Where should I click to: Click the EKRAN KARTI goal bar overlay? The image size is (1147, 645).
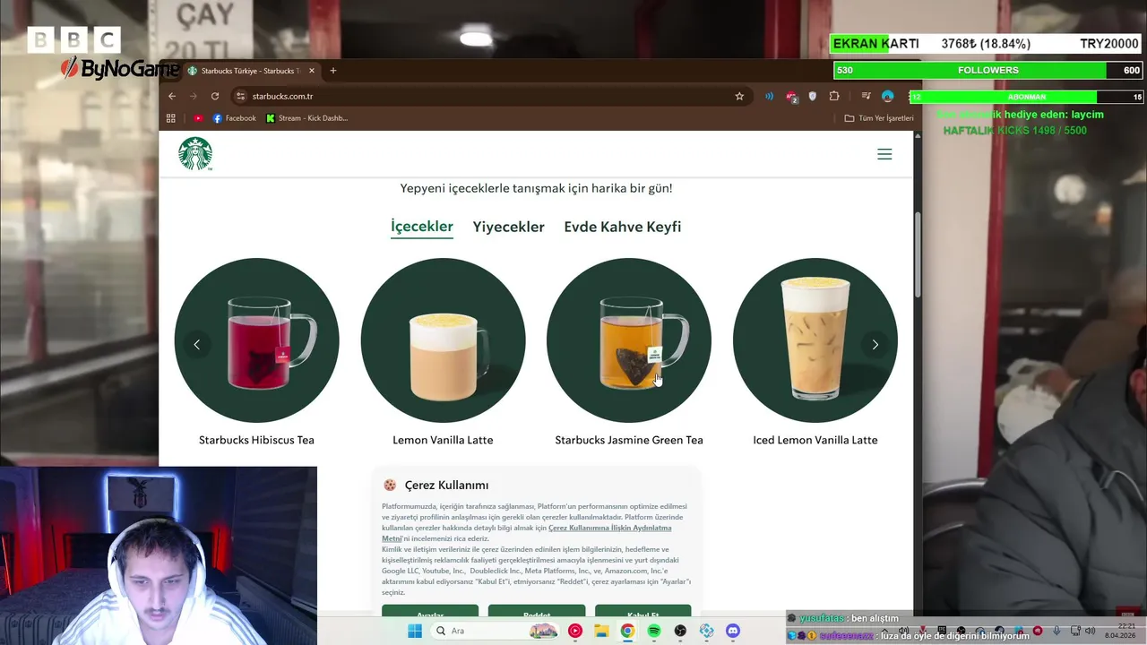[986, 44]
